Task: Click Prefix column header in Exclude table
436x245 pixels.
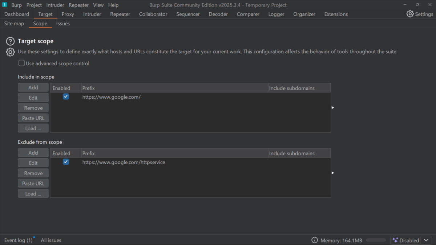Action: 174,153
